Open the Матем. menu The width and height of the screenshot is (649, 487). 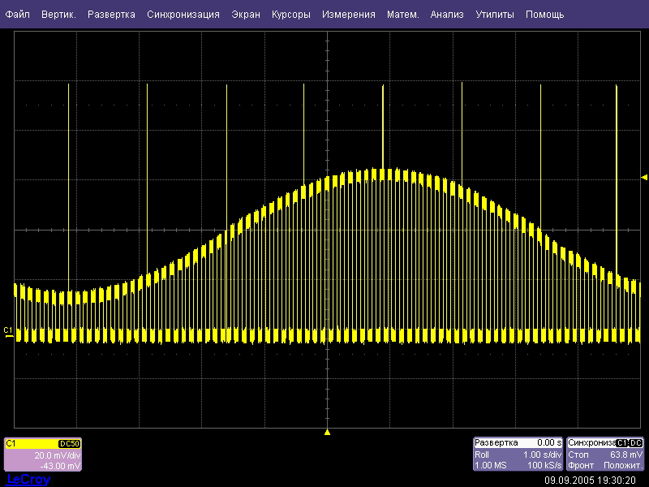[403, 15]
